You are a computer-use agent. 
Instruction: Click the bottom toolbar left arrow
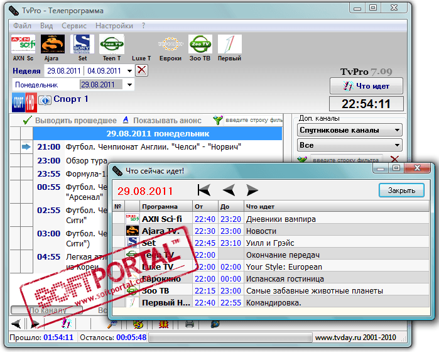(x=16, y=324)
